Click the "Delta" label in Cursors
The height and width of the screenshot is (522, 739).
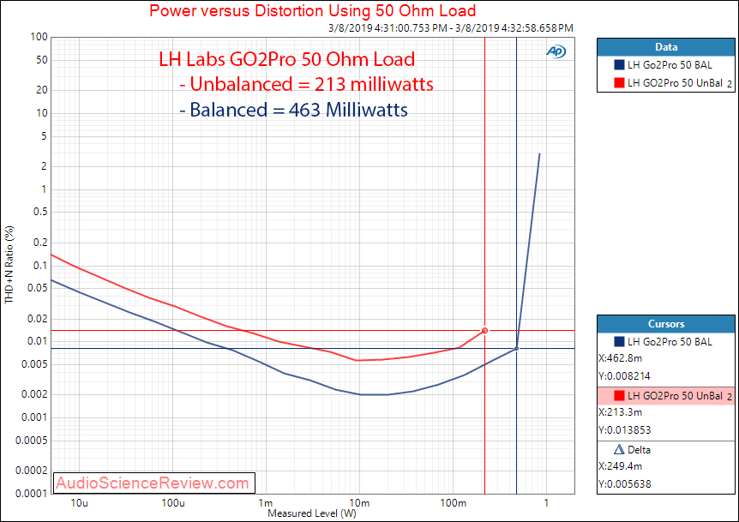(x=639, y=450)
